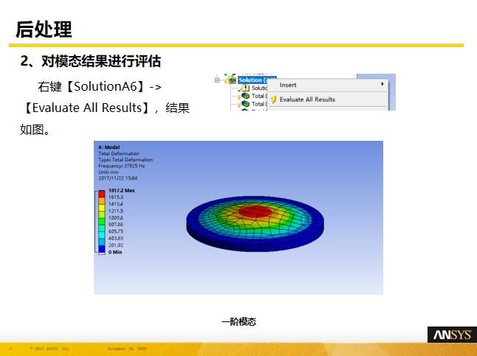Click the Solution Information tree icon
Screen dimensions: 477x356
246,88
